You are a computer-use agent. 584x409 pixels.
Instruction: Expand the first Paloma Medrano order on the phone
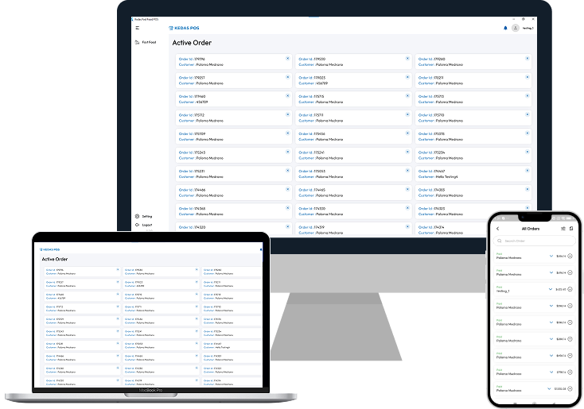click(x=551, y=256)
